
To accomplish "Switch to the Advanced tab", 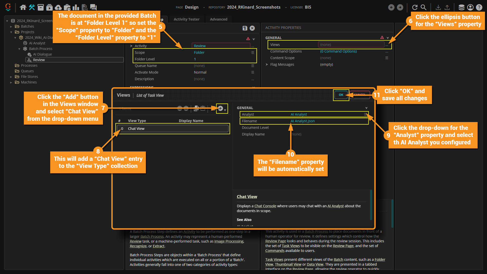I will 218,19.
